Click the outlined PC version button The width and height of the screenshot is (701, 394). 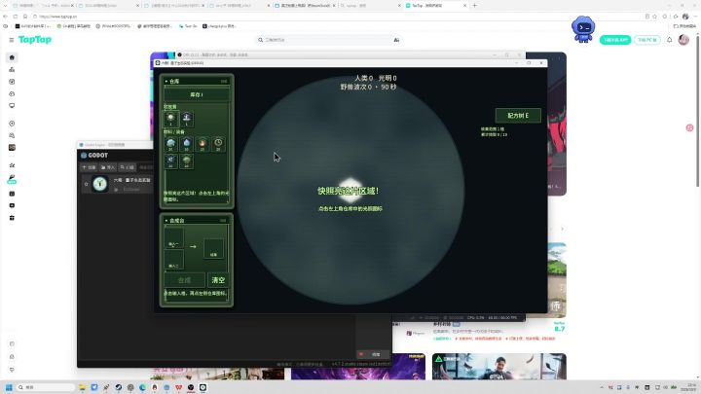pos(646,40)
